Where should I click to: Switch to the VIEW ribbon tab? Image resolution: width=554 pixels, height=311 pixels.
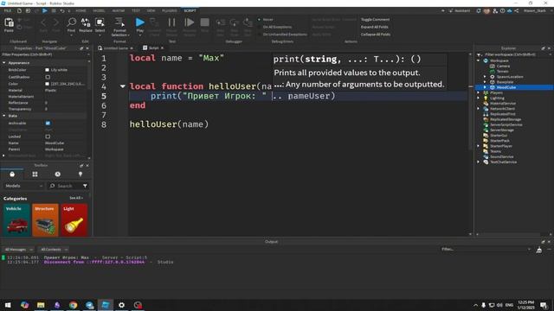pyautogui.click(x=151, y=11)
